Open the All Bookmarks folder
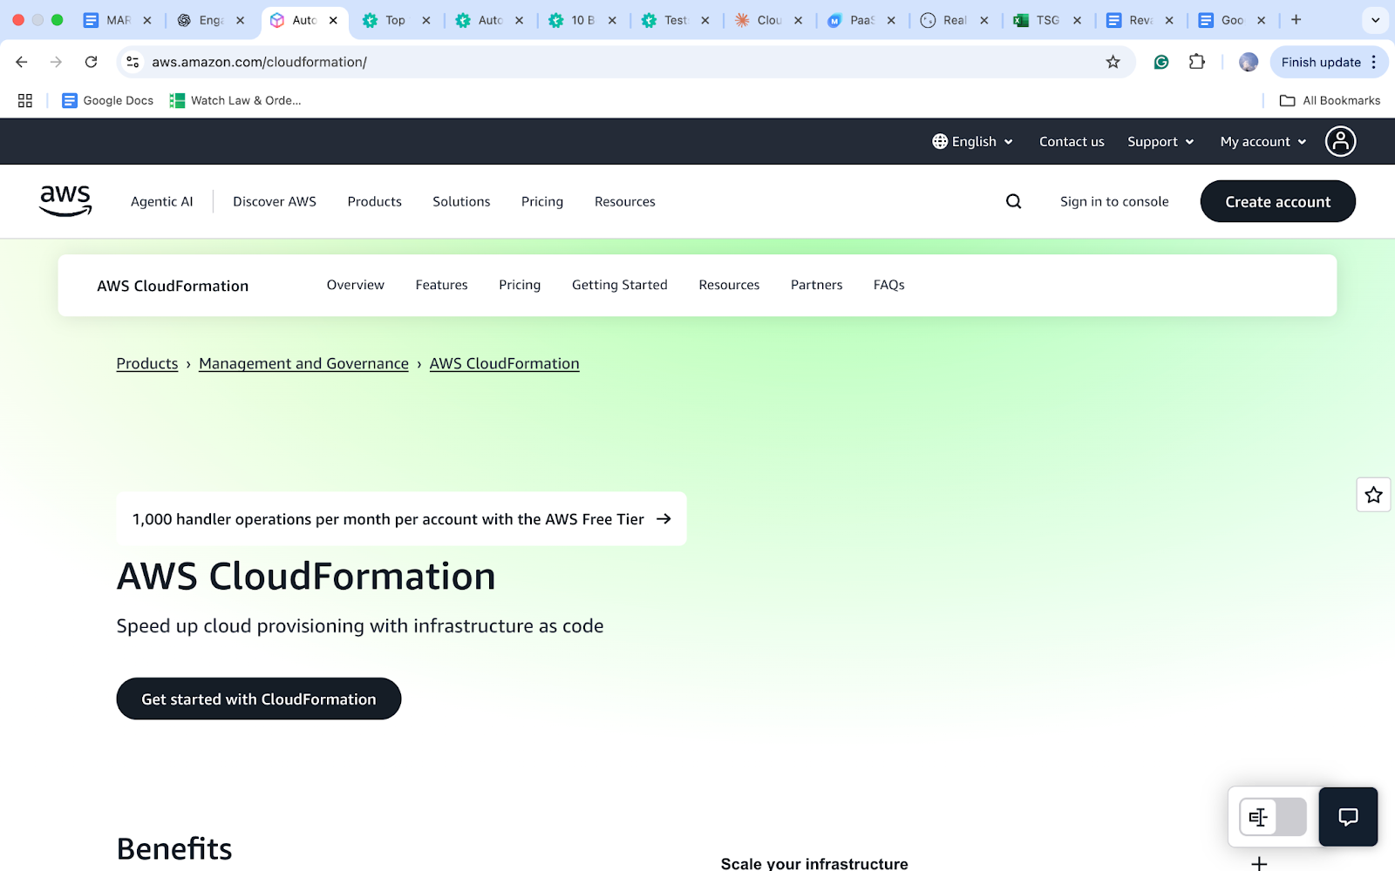The width and height of the screenshot is (1395, 871). point(1330,100)
